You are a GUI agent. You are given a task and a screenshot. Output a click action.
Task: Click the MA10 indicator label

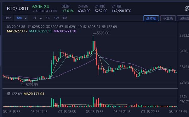click(x=40, y=31)
